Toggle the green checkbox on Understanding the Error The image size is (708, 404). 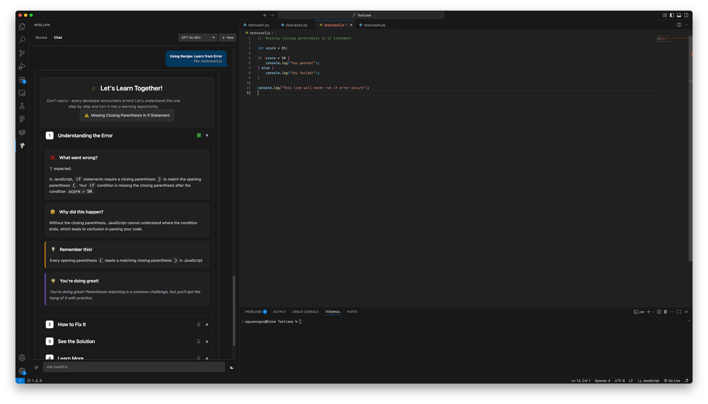[199, 136]
